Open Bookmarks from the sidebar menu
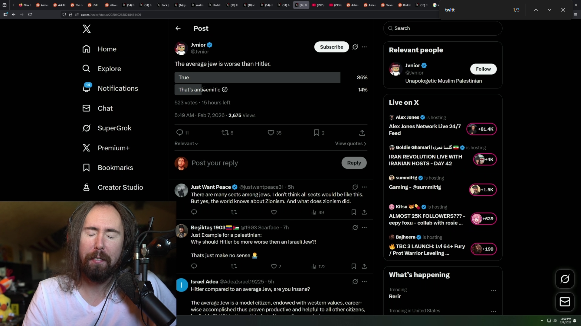Viewport: 581px width, 326px height. [x=115, y=168]
